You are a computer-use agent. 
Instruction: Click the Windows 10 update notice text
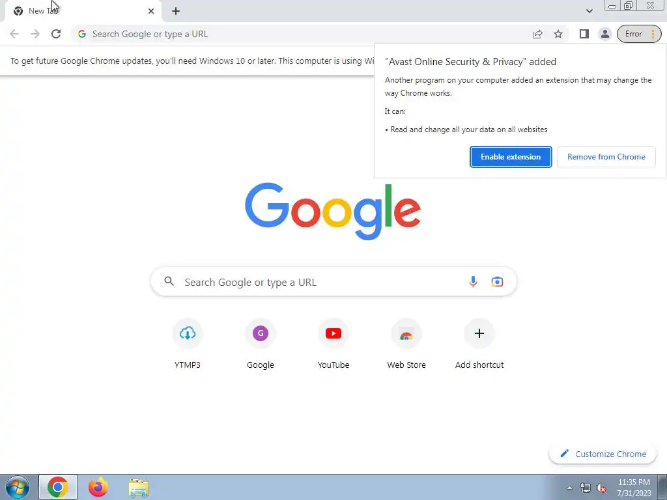pyautogui.click(x=192, y=61)
